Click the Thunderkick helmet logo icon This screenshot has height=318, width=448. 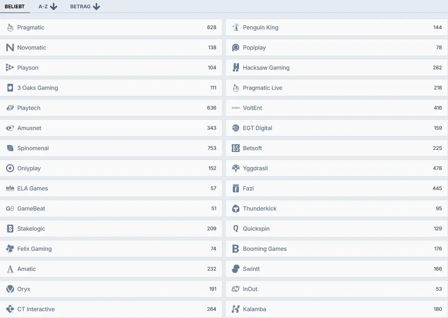236,208
